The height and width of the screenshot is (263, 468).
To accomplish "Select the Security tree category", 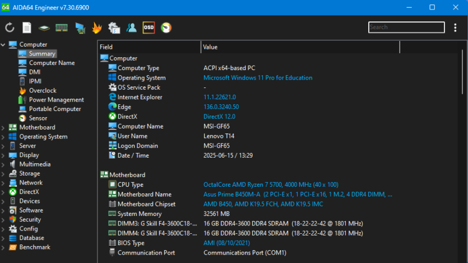I will 30,219.
